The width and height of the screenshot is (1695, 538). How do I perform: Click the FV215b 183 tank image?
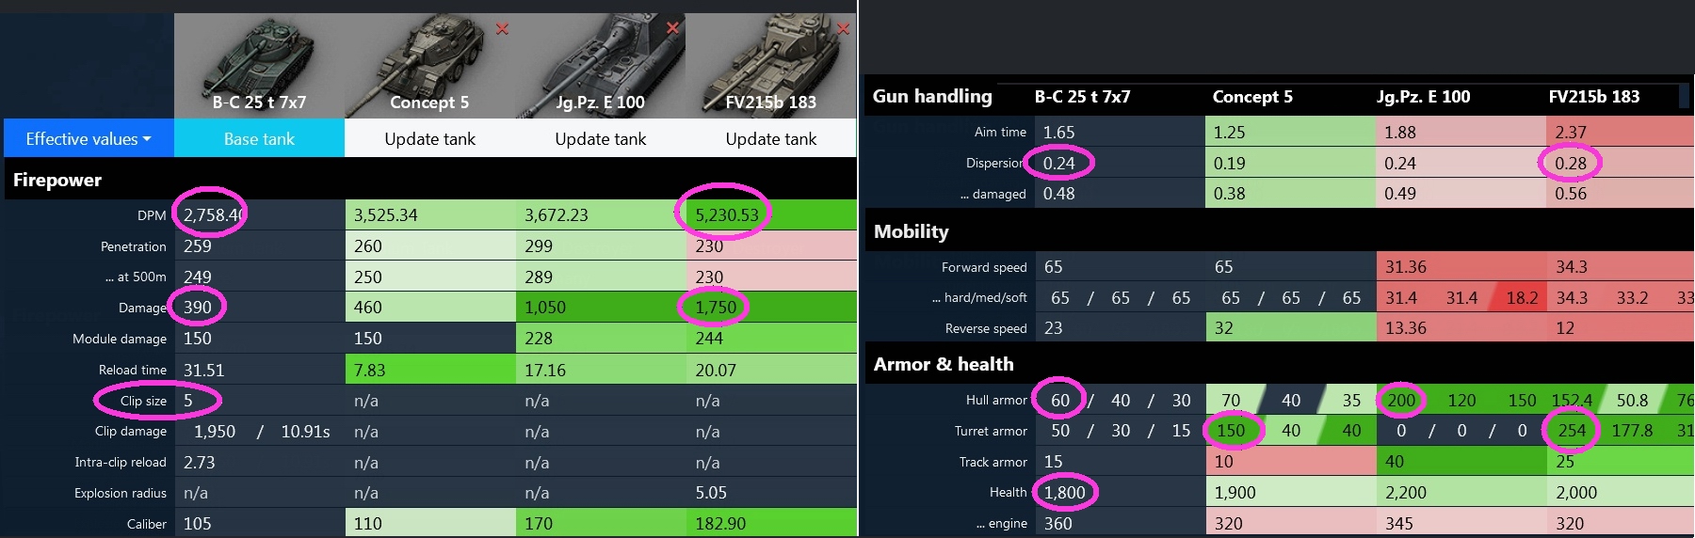pyautogui.click(x=770, y=64)
